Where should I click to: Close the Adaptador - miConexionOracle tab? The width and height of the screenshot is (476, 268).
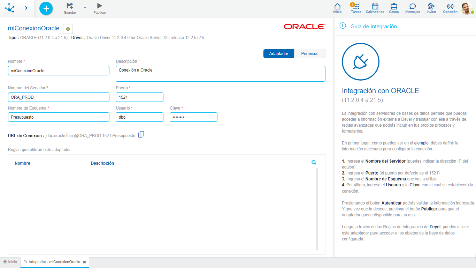pyautogui.click(x=84, y=262)
